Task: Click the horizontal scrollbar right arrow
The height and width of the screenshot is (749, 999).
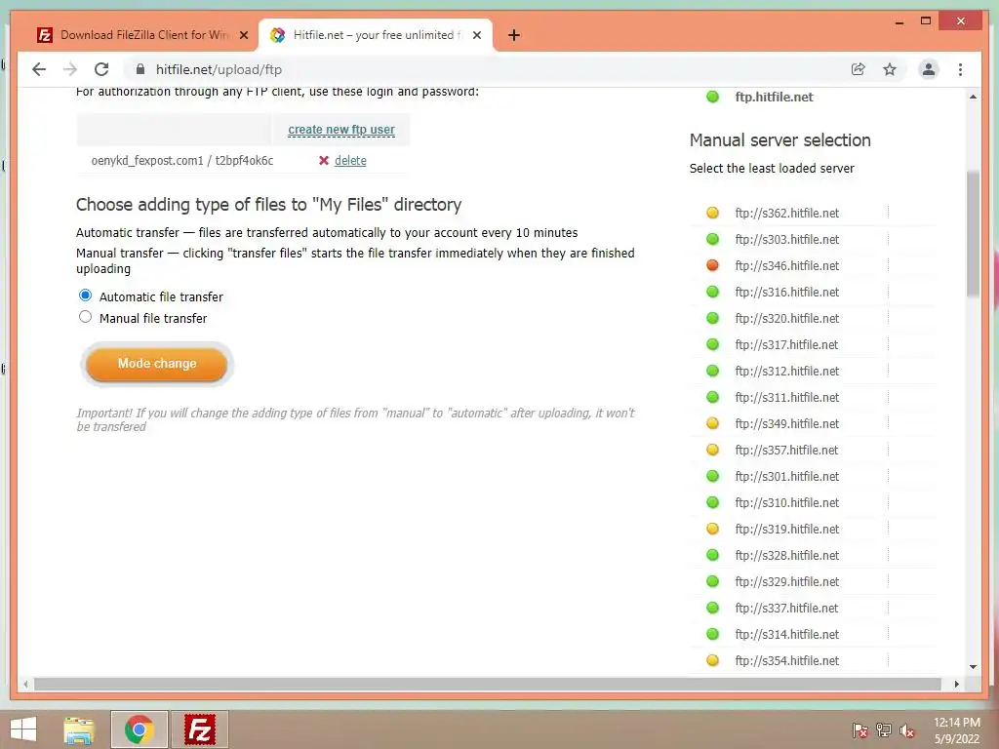Action: point(956,684)
